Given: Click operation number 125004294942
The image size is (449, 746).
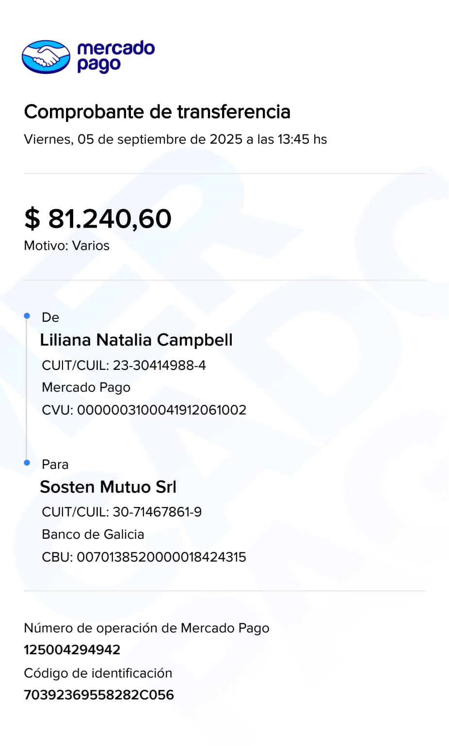Looking at the screenshot, I should coord(72,649).
